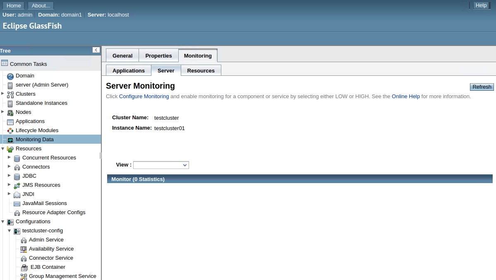Click the testcluster-config icon

(x=17, y=231)
